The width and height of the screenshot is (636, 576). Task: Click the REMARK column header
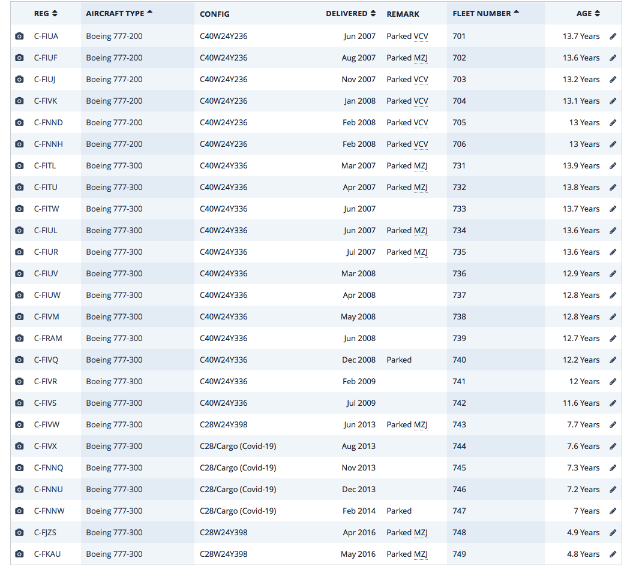(403, 14)
